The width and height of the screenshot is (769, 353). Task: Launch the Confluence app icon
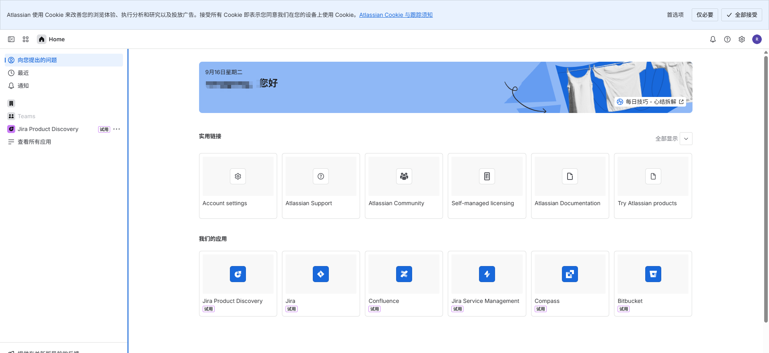click(404, 274)
